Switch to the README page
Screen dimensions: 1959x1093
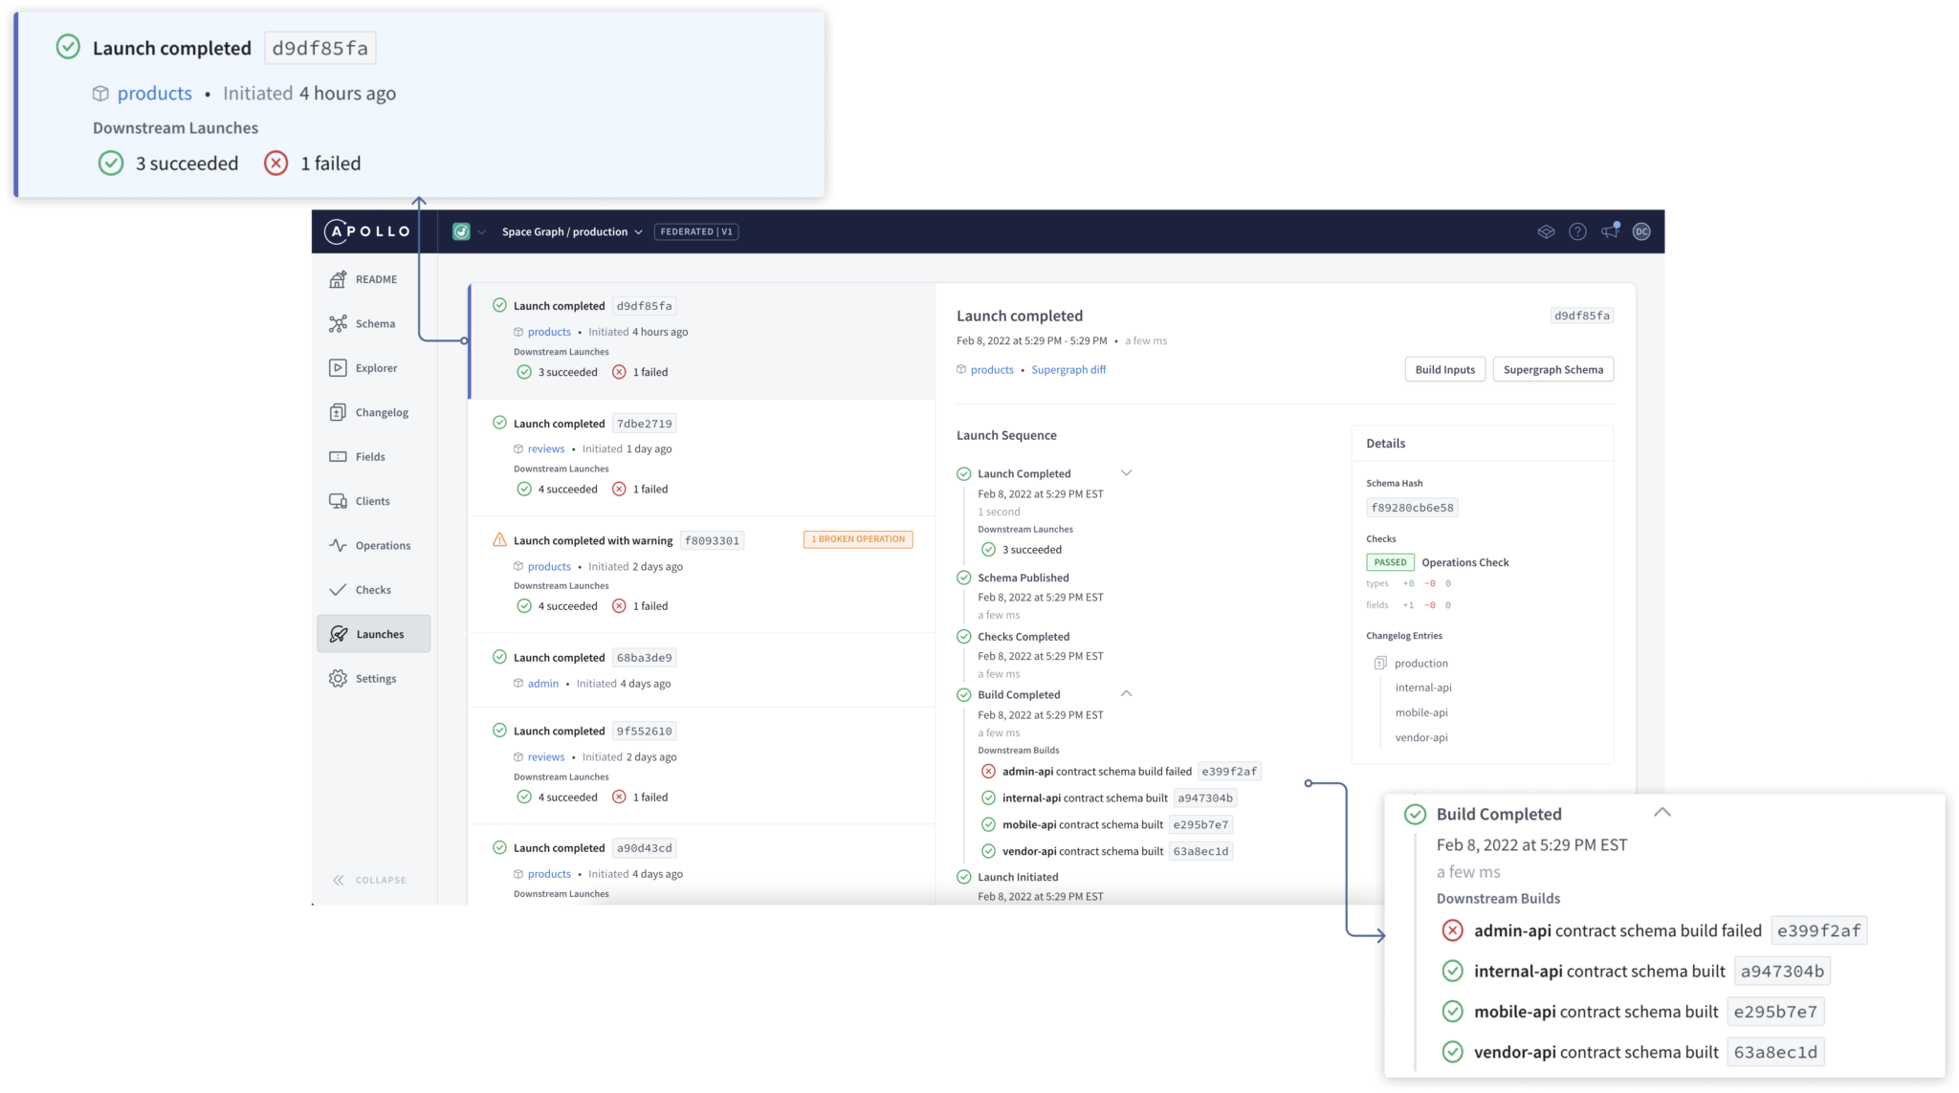(x=339, y=278)
